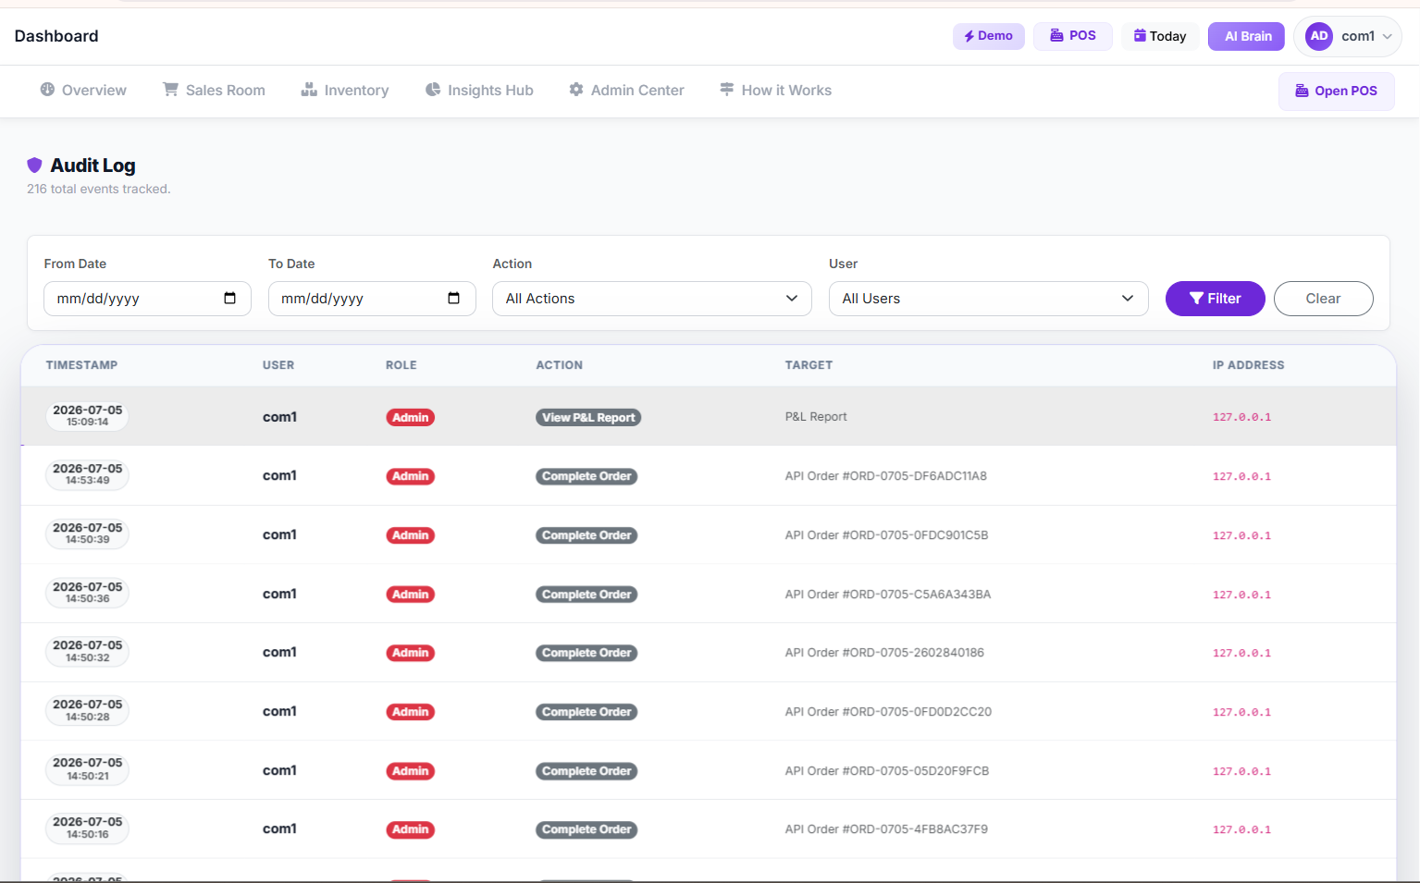Expand the com1 account menu chevron
1420x883 pixels.
[1388, 37]
